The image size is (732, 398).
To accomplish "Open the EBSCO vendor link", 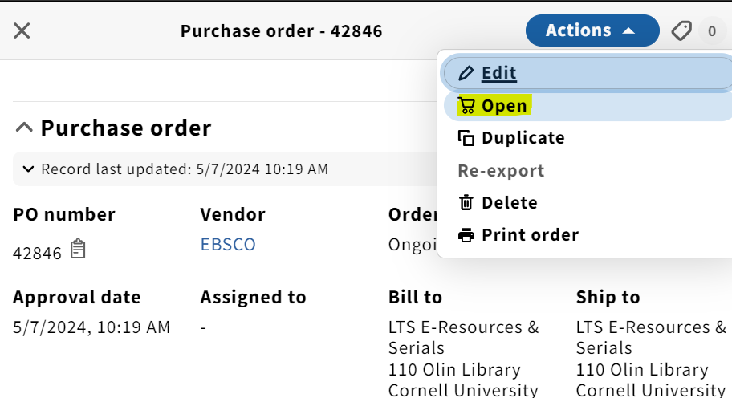I will coord(228,245).
